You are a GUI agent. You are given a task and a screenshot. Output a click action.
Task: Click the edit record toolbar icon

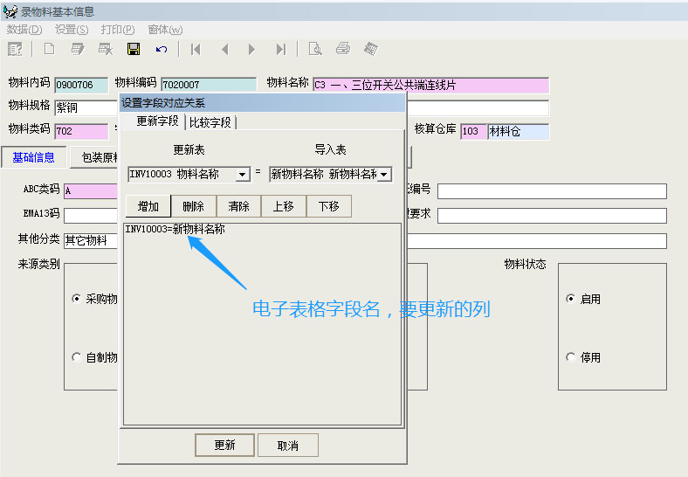78,49
